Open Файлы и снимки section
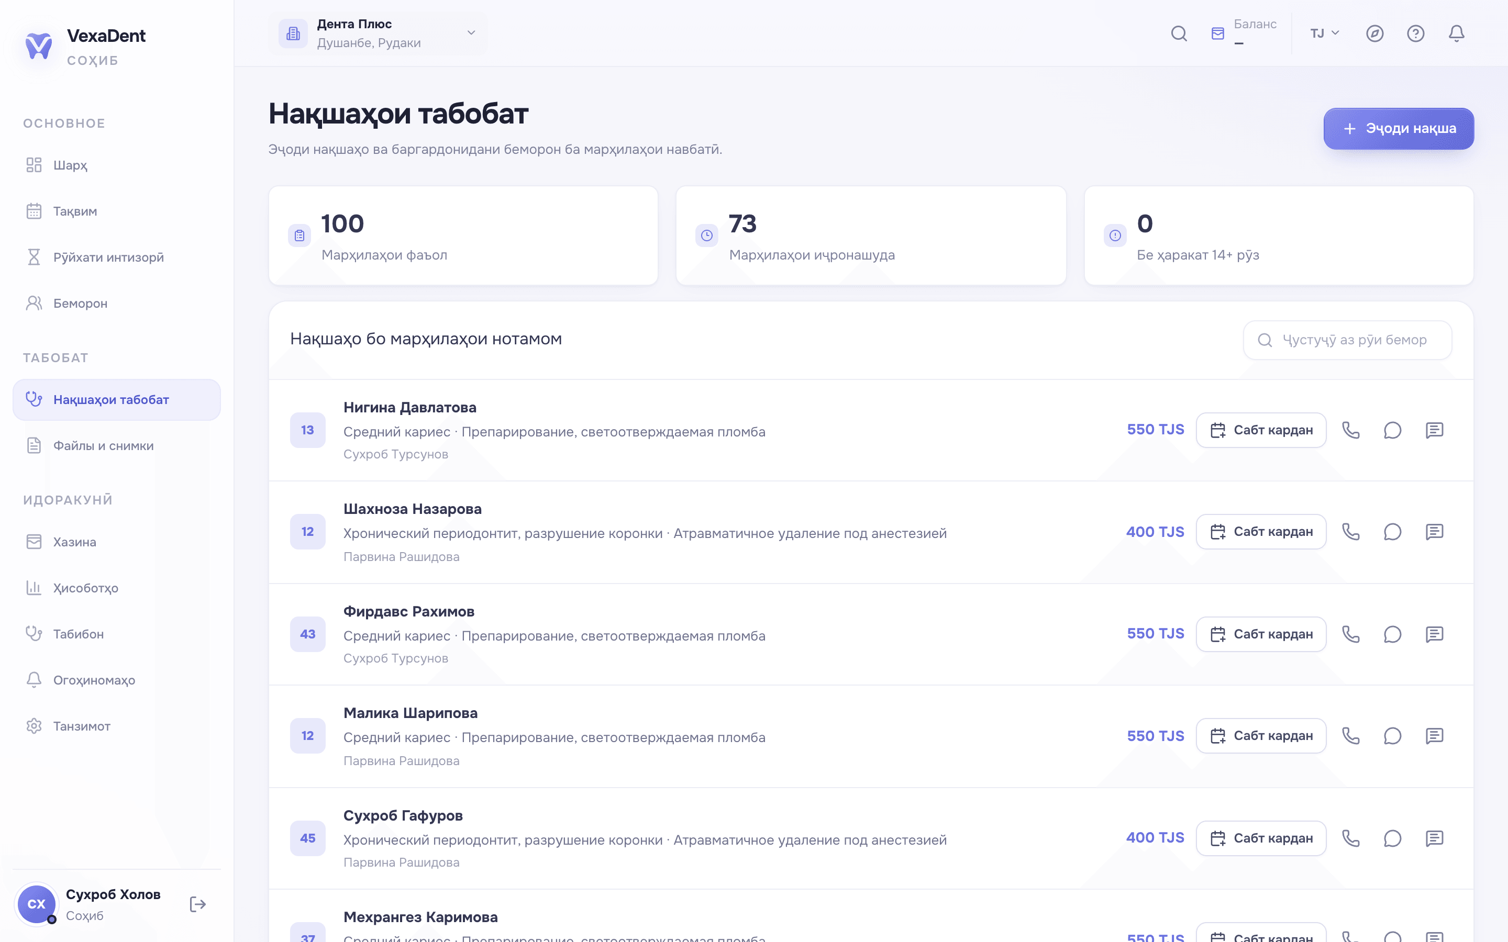 117,445
